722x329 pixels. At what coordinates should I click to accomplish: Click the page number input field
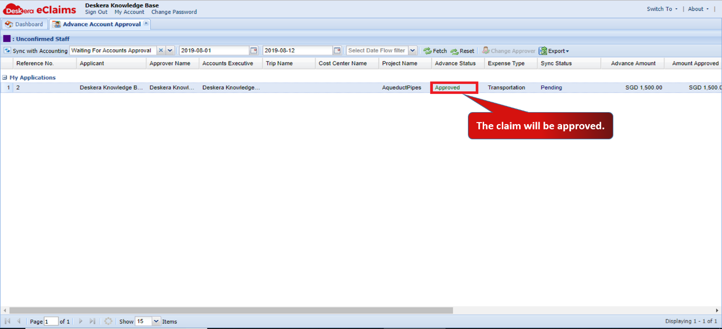click(51, 321)
